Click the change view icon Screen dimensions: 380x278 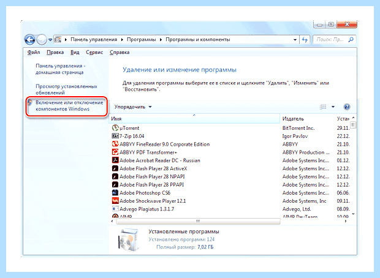(x=323, y=107)
